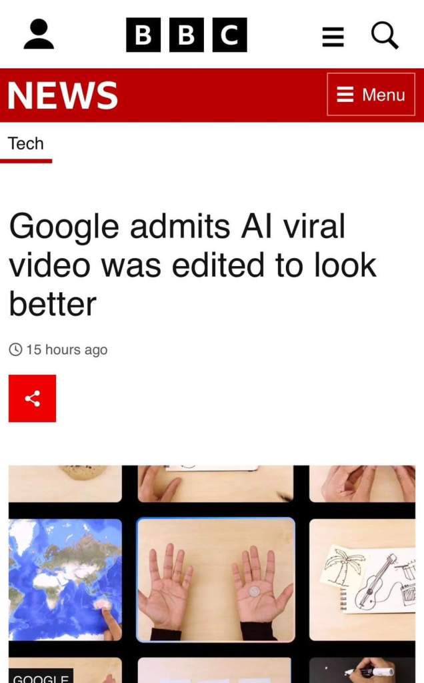This screenshot has width=424, height=683.
Task: Select the open hands with coin tile
Action: tap(216, 580)
